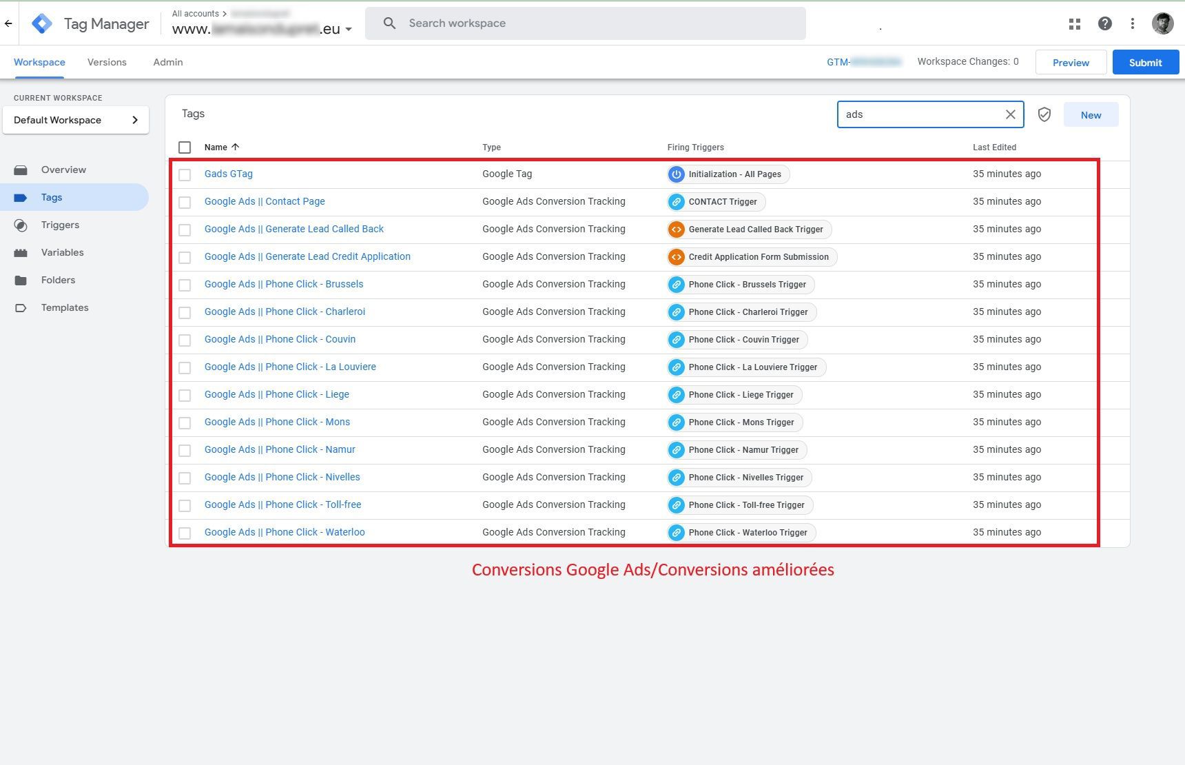This screenshot has width=1185, height=765.
Task: Sort tags by Name column header
Action: coord(216,147)
